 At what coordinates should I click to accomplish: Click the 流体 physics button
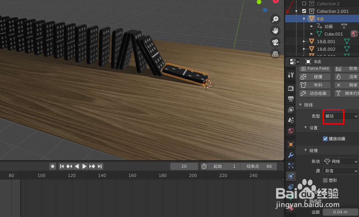(347, 77)
